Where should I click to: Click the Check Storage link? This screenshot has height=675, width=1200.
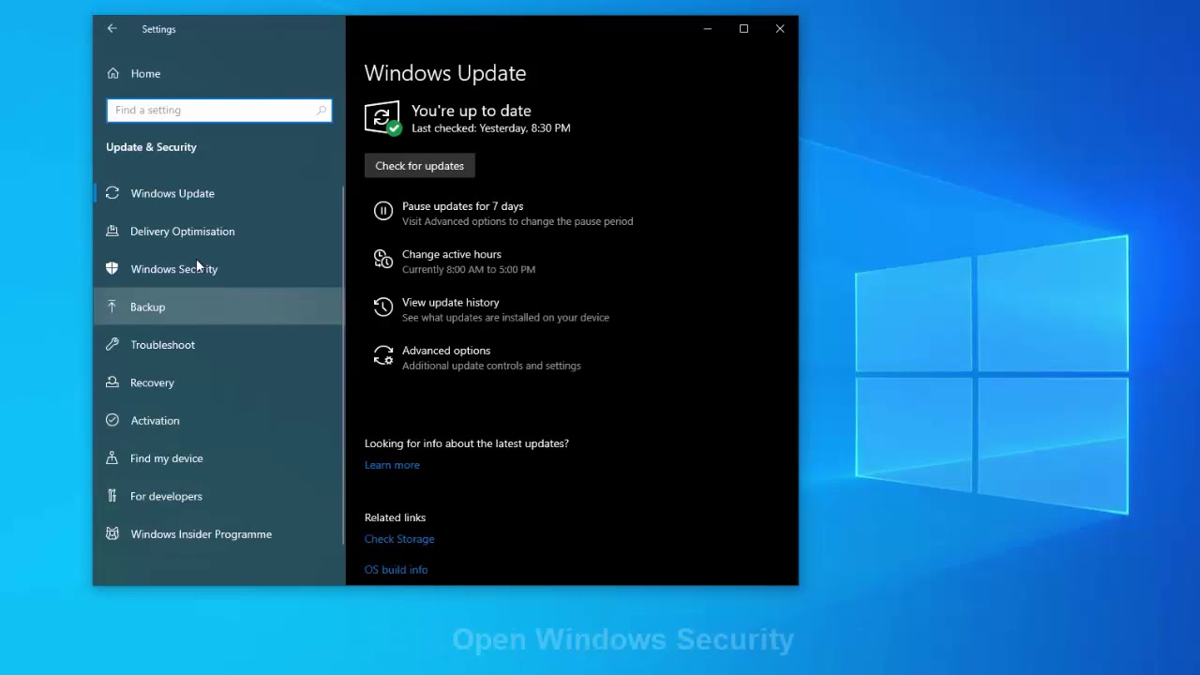(399, 539)
